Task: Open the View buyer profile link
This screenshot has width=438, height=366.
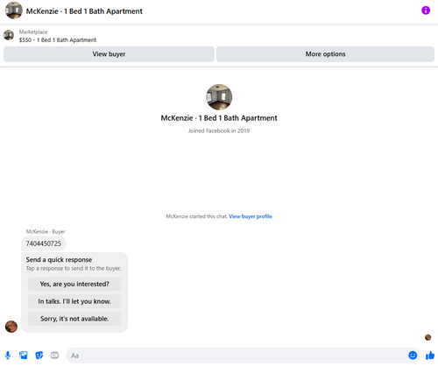Action: (251, 216)
